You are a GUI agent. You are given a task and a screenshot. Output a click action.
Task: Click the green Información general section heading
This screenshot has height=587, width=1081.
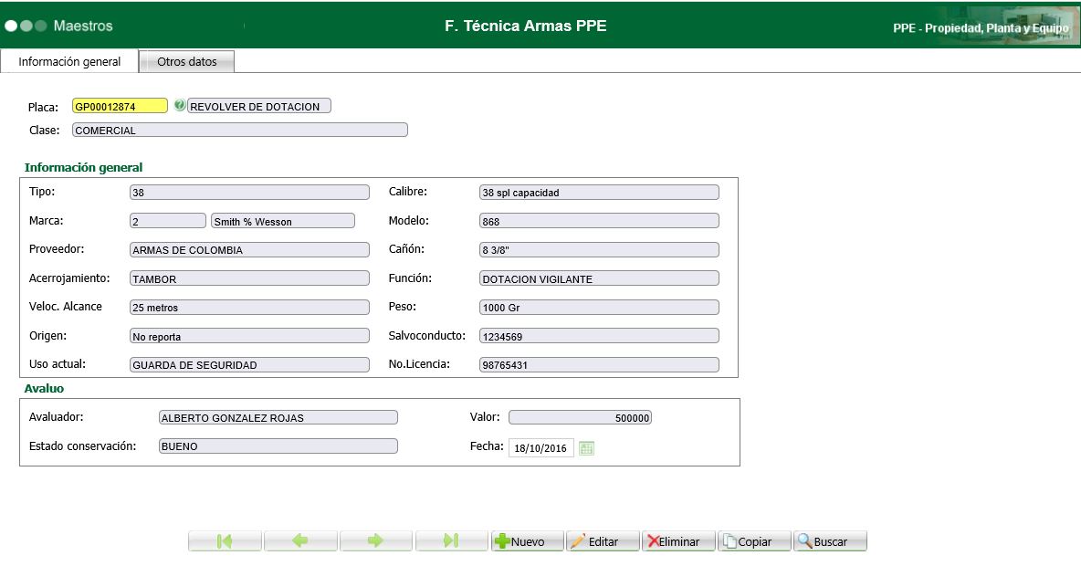(x=83, y=167)
